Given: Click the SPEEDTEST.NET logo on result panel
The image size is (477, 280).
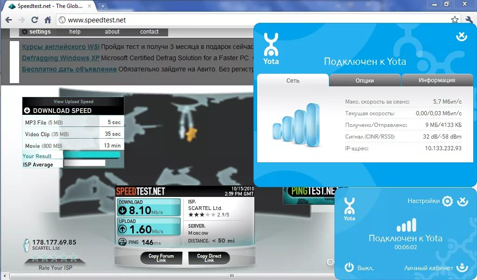Looking at the screenshot, I should pyautogui.click(x=140, y=191).
